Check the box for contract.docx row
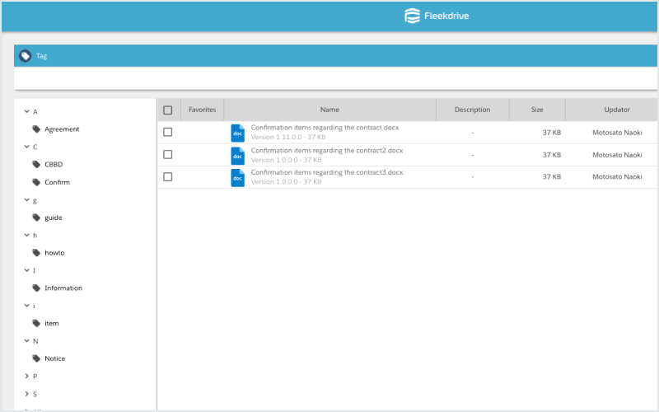Viewport: 659px width, 412px height. (x=168, y=132)
